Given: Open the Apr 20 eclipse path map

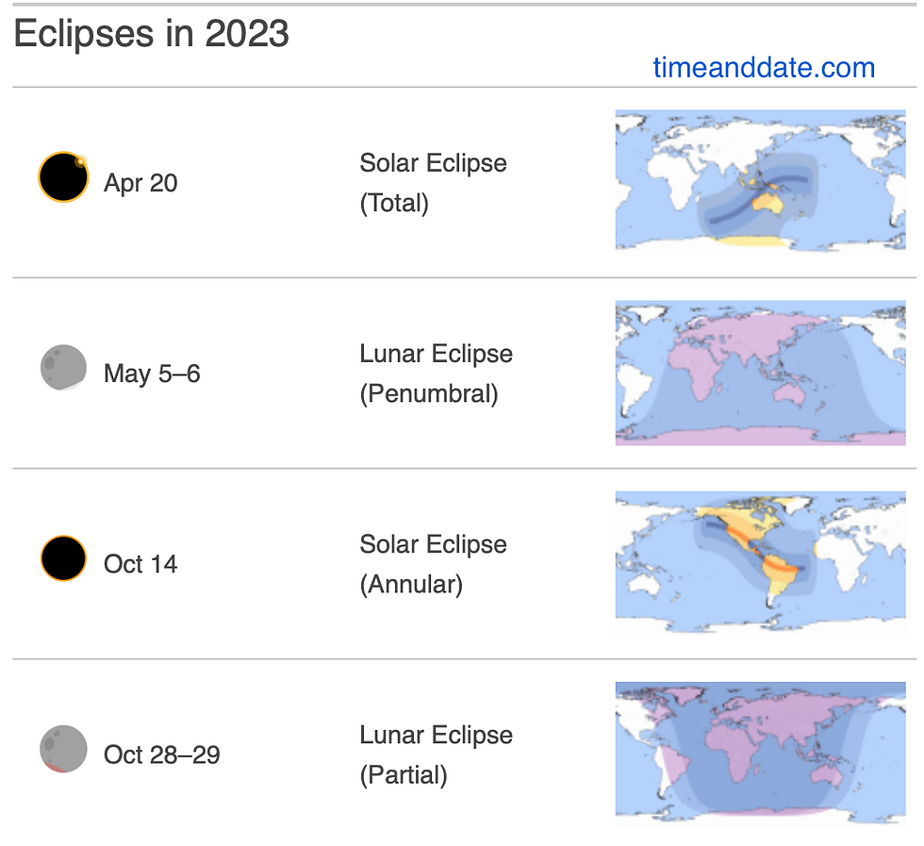Looking at the screenshot, I should (760, 180).
